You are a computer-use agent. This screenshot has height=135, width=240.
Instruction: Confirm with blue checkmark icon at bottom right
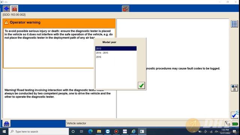point(234,115)
